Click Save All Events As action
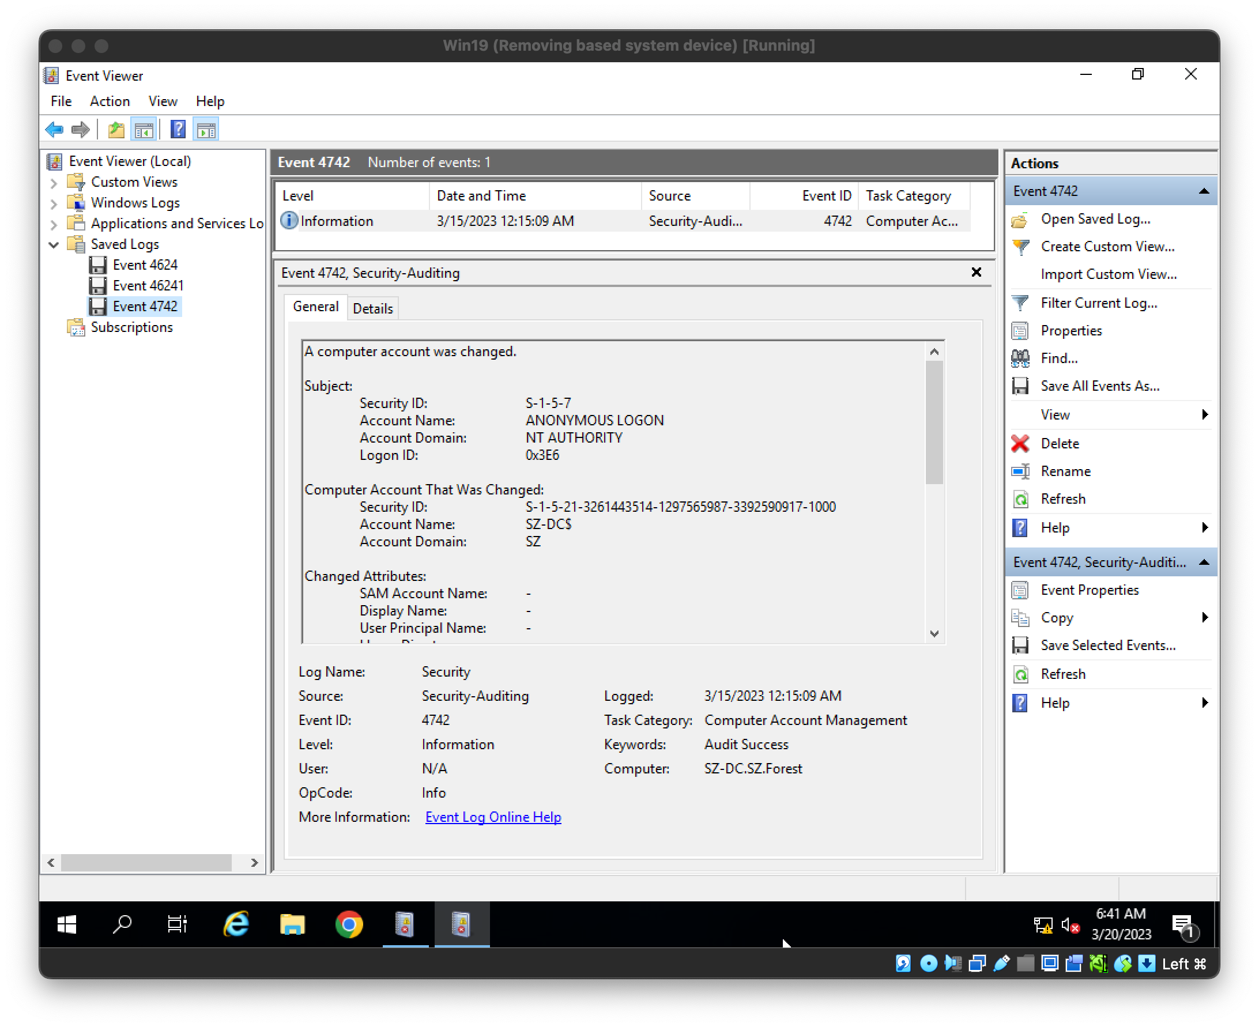The height and width of the screenshot is (1027, 1259). point(1100,386)
